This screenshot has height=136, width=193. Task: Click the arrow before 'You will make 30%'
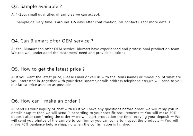[142, 113]
